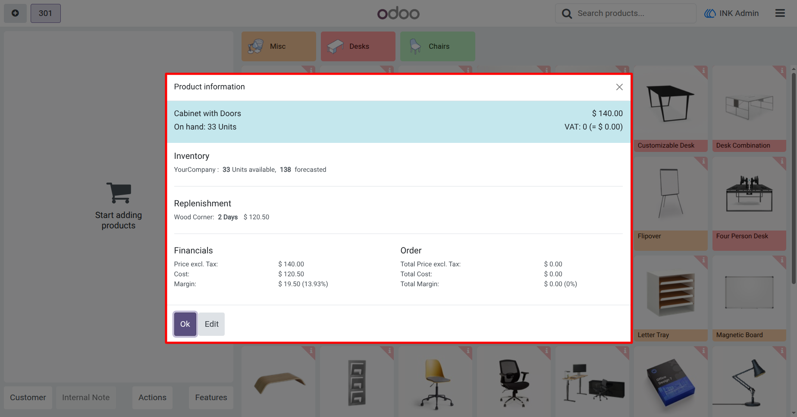Open the INK Admin user menu

click(731, 13)
